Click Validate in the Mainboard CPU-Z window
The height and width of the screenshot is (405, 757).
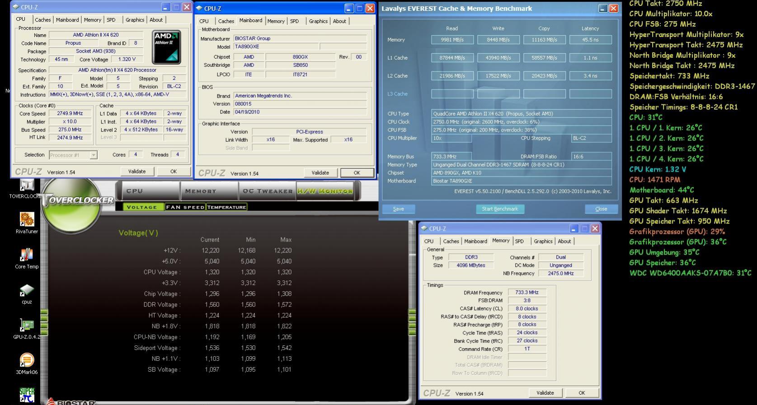click(x=320, y=173)
